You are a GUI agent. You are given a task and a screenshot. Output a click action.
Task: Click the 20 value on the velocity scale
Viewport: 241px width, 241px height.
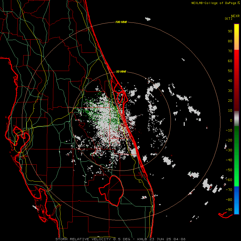(230, 101)
